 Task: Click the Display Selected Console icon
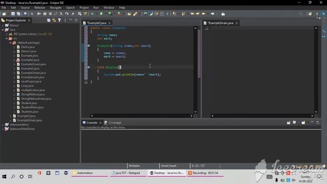click(294, 123)
